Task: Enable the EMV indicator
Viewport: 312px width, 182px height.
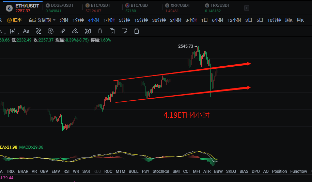Action: (x=56, y=171)
